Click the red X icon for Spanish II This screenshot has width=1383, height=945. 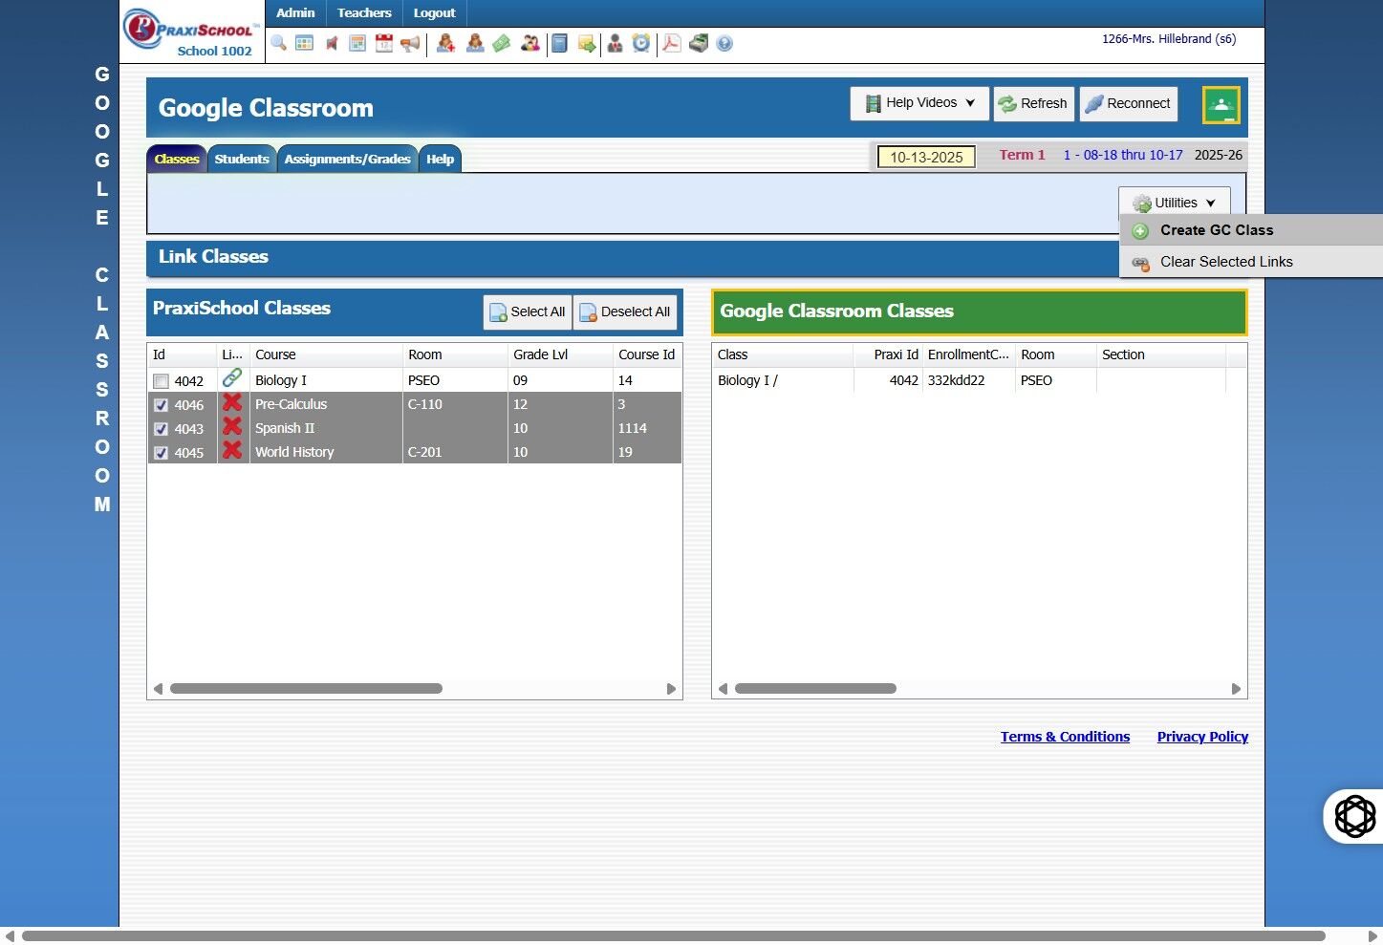pyautogui.click(x=231, y=426)
